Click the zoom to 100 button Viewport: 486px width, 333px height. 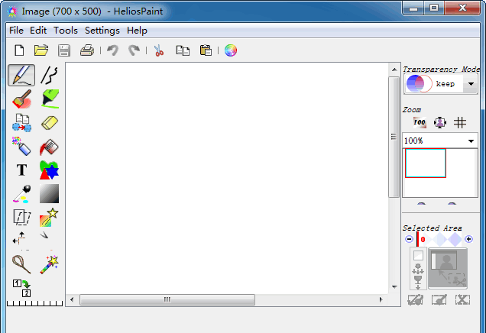[419, 122]
